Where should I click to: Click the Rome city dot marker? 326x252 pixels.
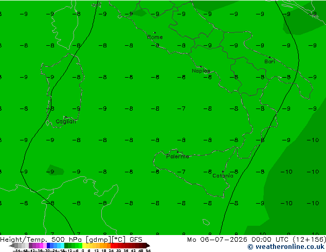[x=155, y=32]
